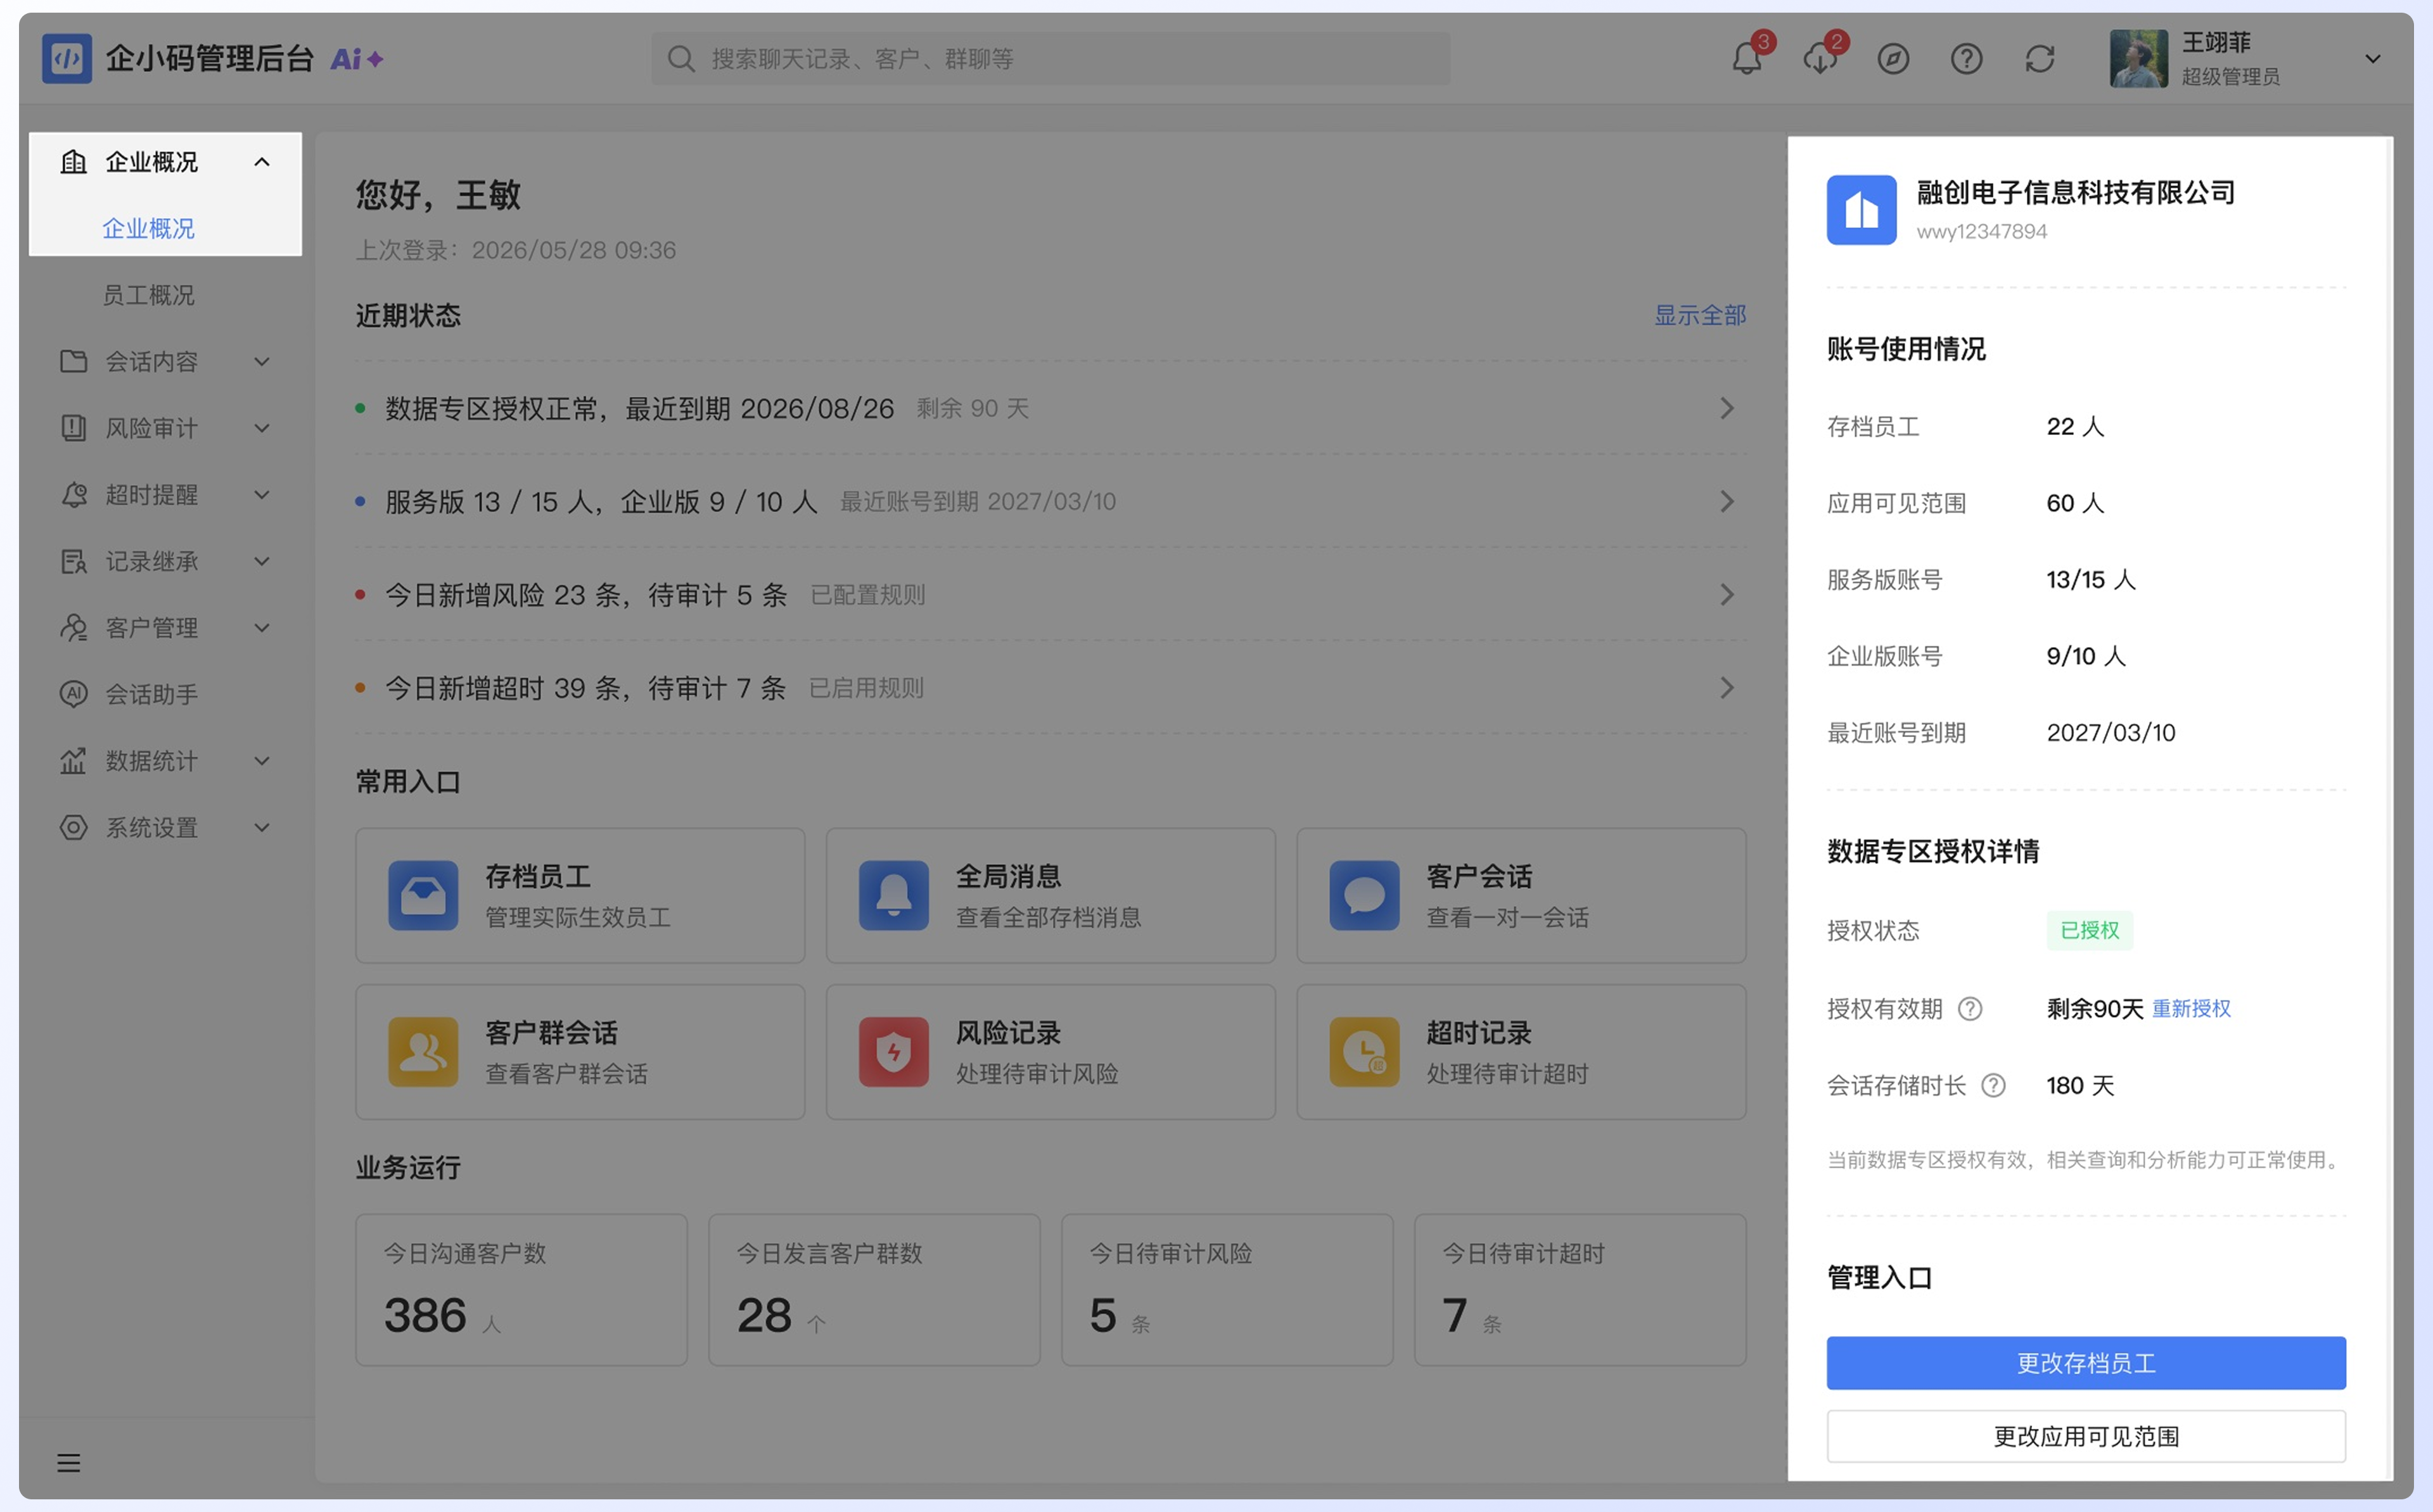Click the refresh sync icon

click(x=2040, y=58)
